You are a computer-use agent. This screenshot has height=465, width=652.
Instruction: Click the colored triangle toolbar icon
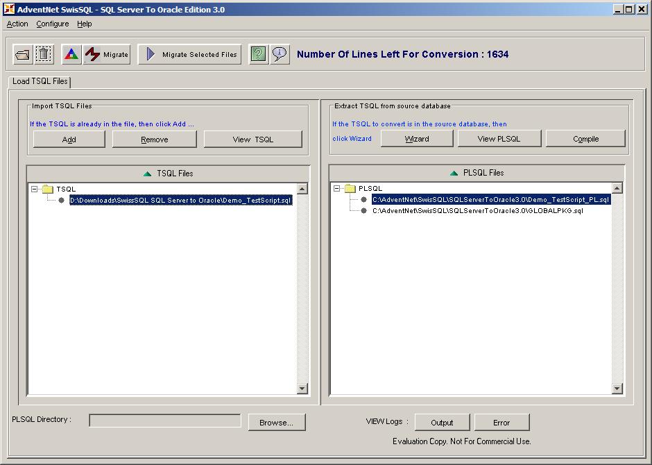[x=71, y=55]
